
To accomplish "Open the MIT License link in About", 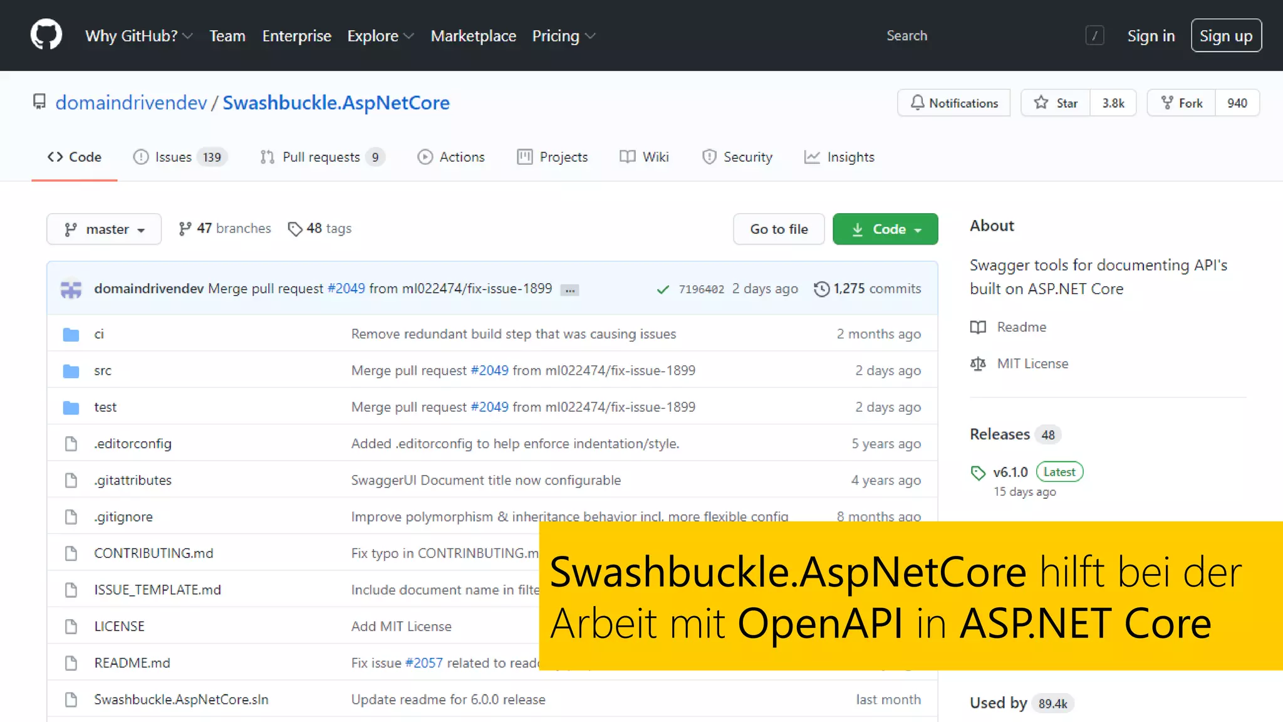I will 1019,364.
